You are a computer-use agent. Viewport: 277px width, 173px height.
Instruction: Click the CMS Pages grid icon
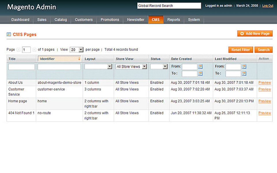[x=9, y=34]
